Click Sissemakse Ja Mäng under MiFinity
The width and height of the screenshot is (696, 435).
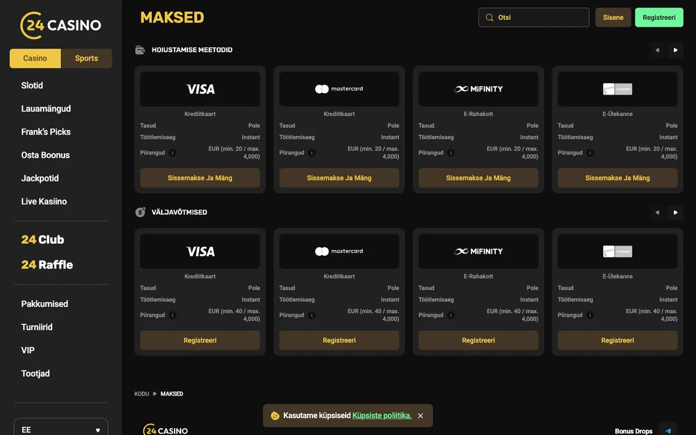pos(478,178)
